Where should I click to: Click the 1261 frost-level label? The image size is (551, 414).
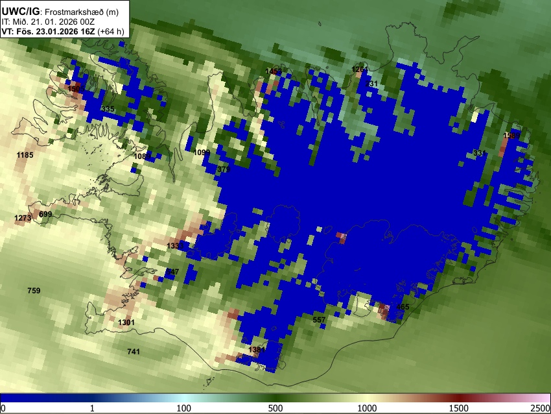tap(360, 69)
